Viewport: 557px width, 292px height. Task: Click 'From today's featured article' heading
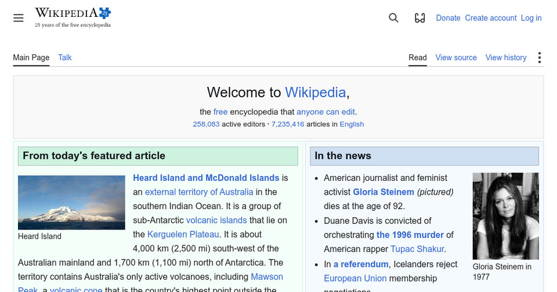(94, 156)
